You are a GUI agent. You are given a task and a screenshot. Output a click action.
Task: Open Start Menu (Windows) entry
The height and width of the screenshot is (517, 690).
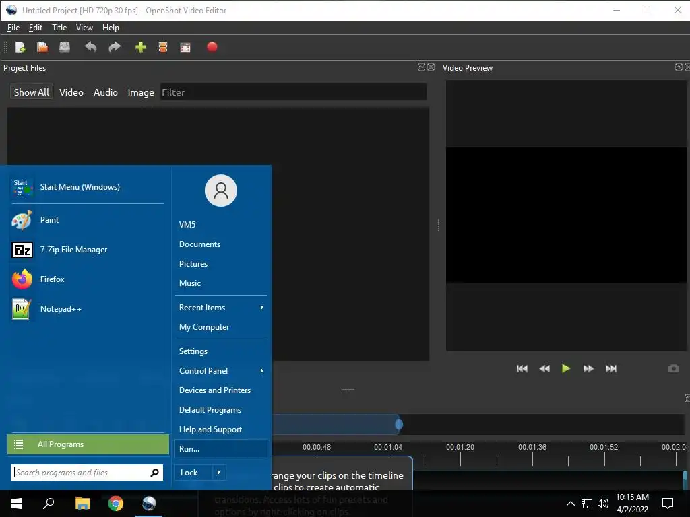coord(88,187)
